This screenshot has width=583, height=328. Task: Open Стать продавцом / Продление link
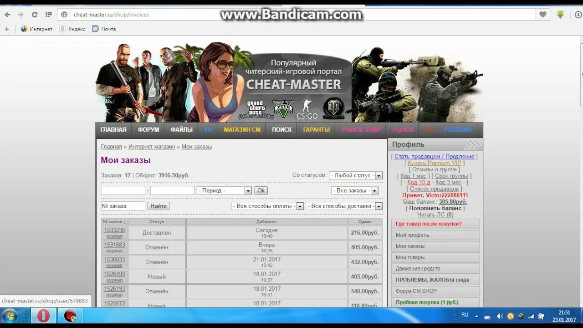[x=435, y=156]
